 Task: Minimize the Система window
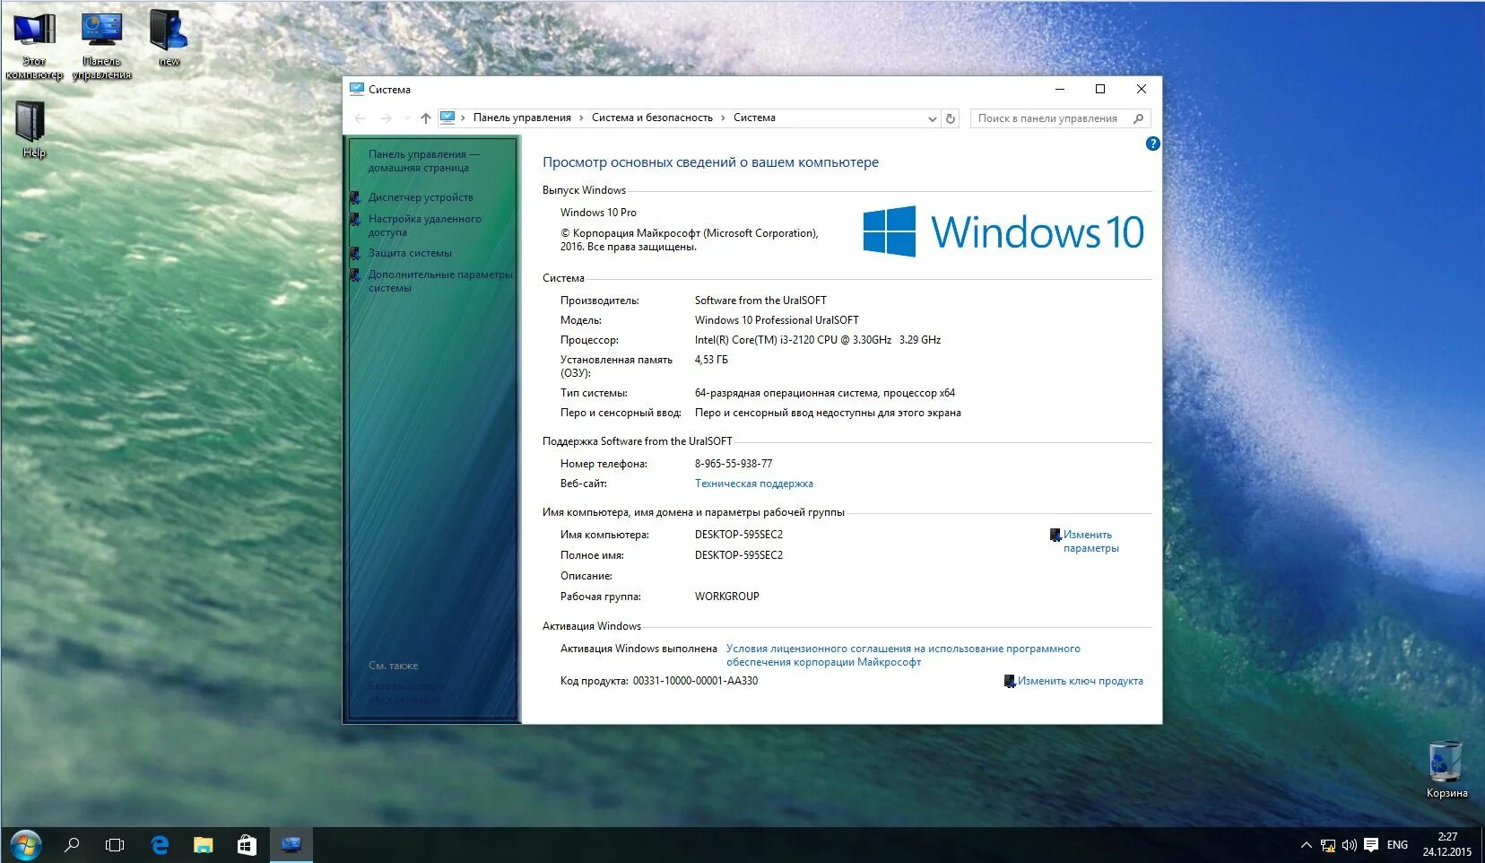1060,89
